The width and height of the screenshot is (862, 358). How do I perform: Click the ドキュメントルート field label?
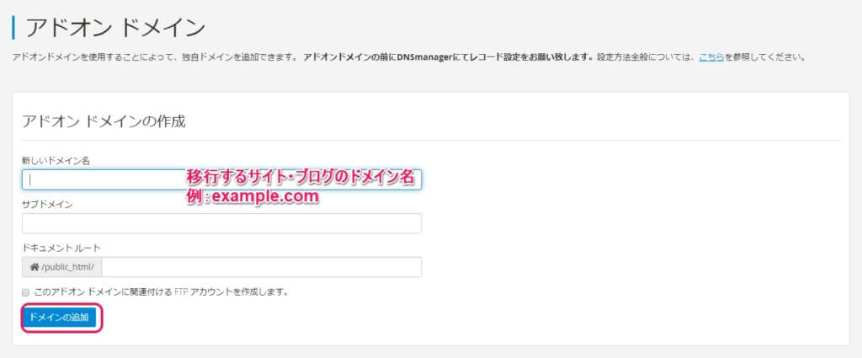click(61, 248)
